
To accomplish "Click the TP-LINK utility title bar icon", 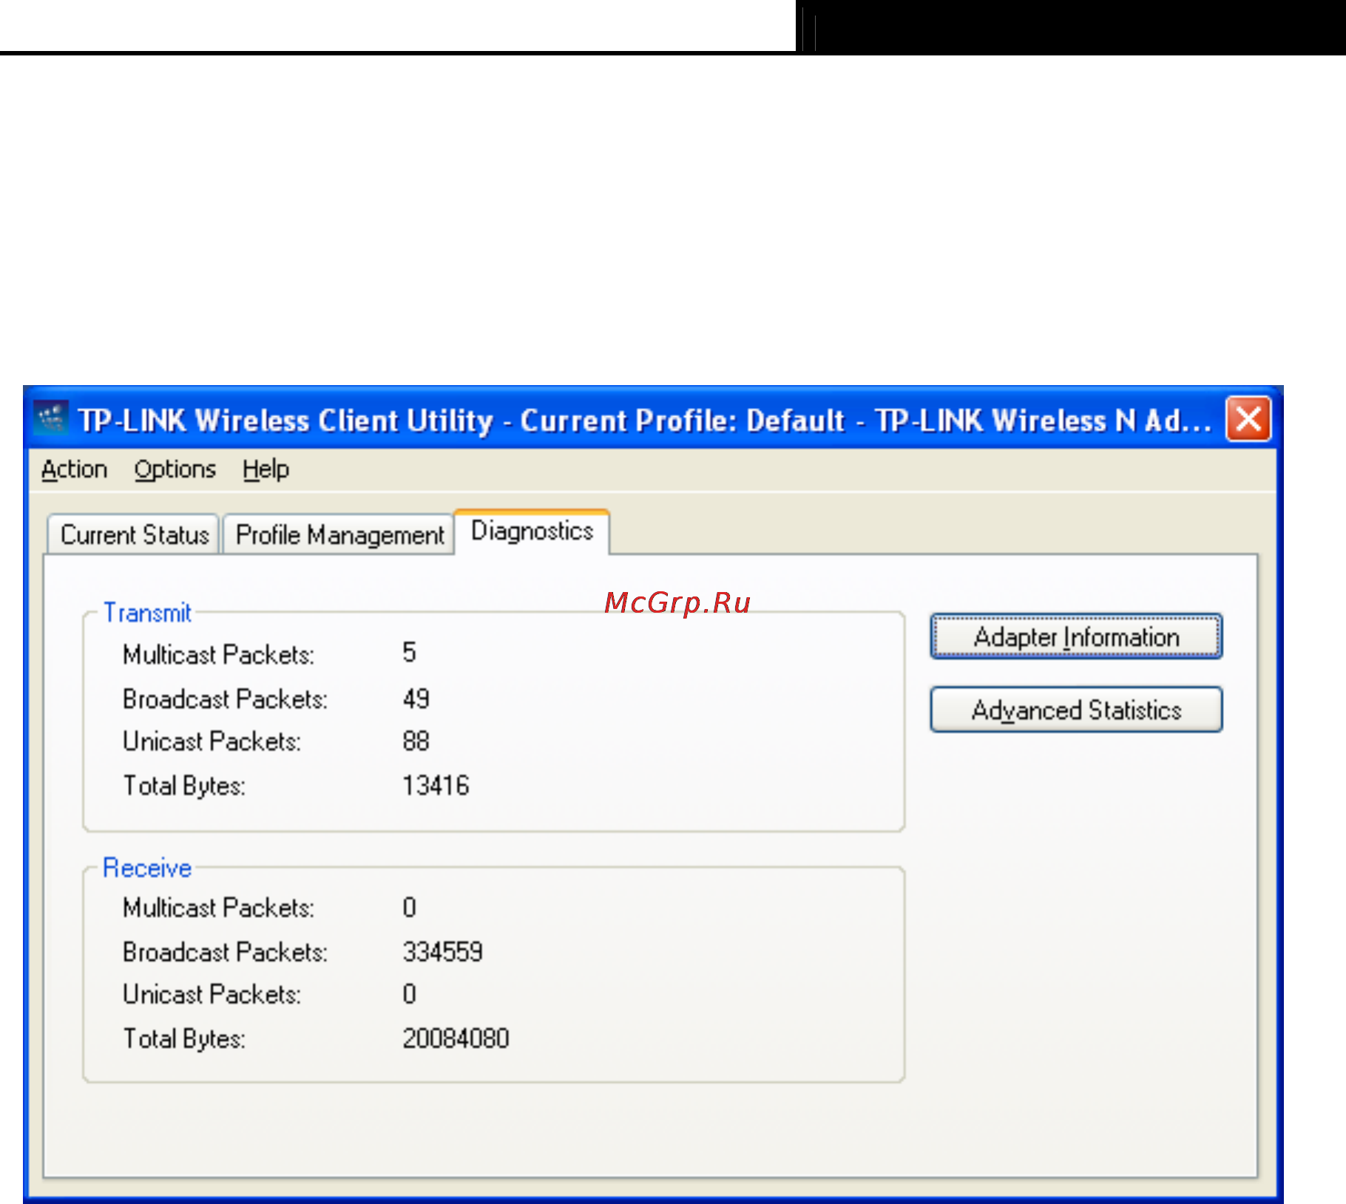I will tap(50, 419).
